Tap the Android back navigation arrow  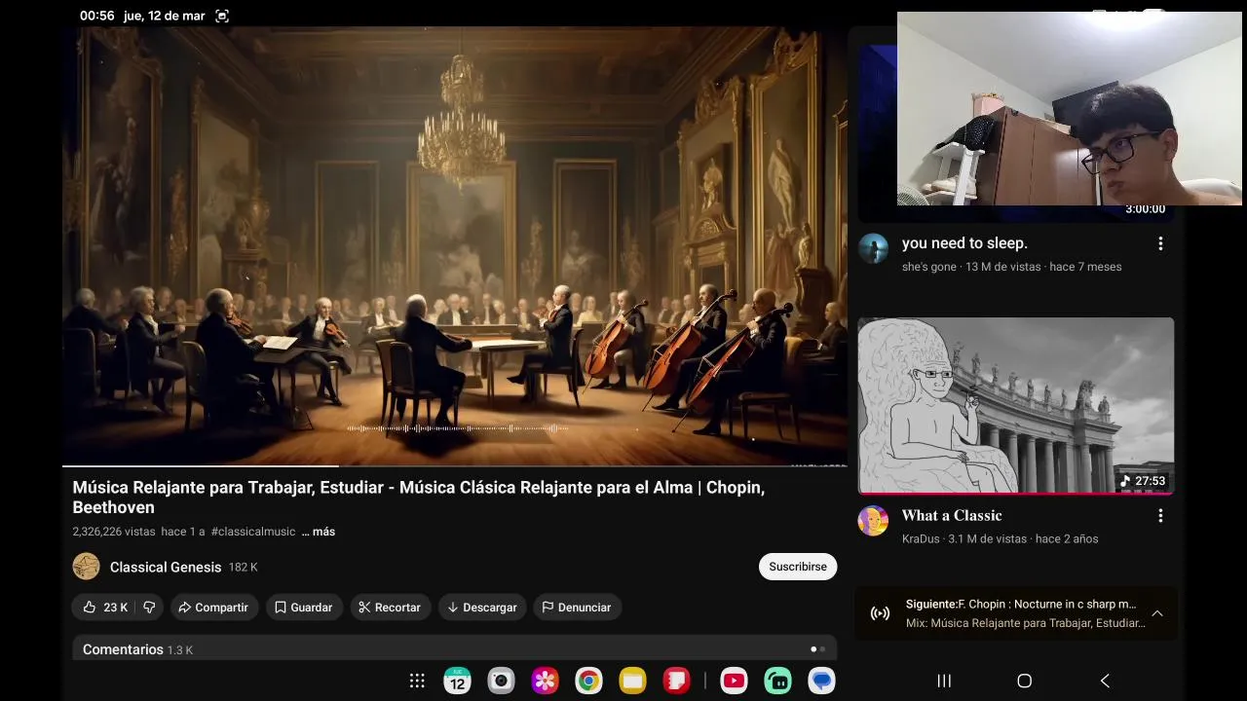coord(1105,681)
